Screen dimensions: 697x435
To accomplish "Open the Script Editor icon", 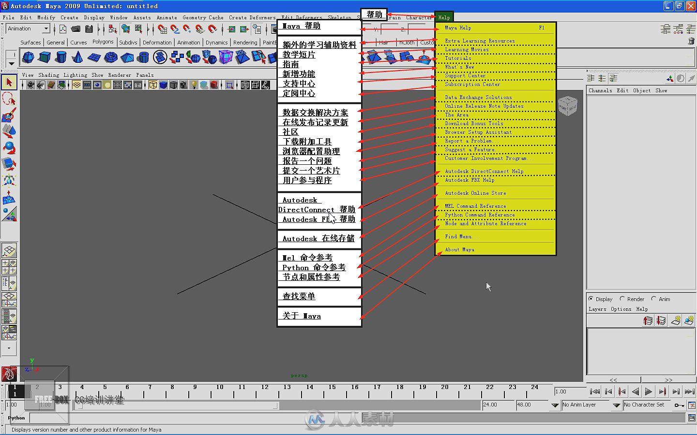I will pos(692,418).
